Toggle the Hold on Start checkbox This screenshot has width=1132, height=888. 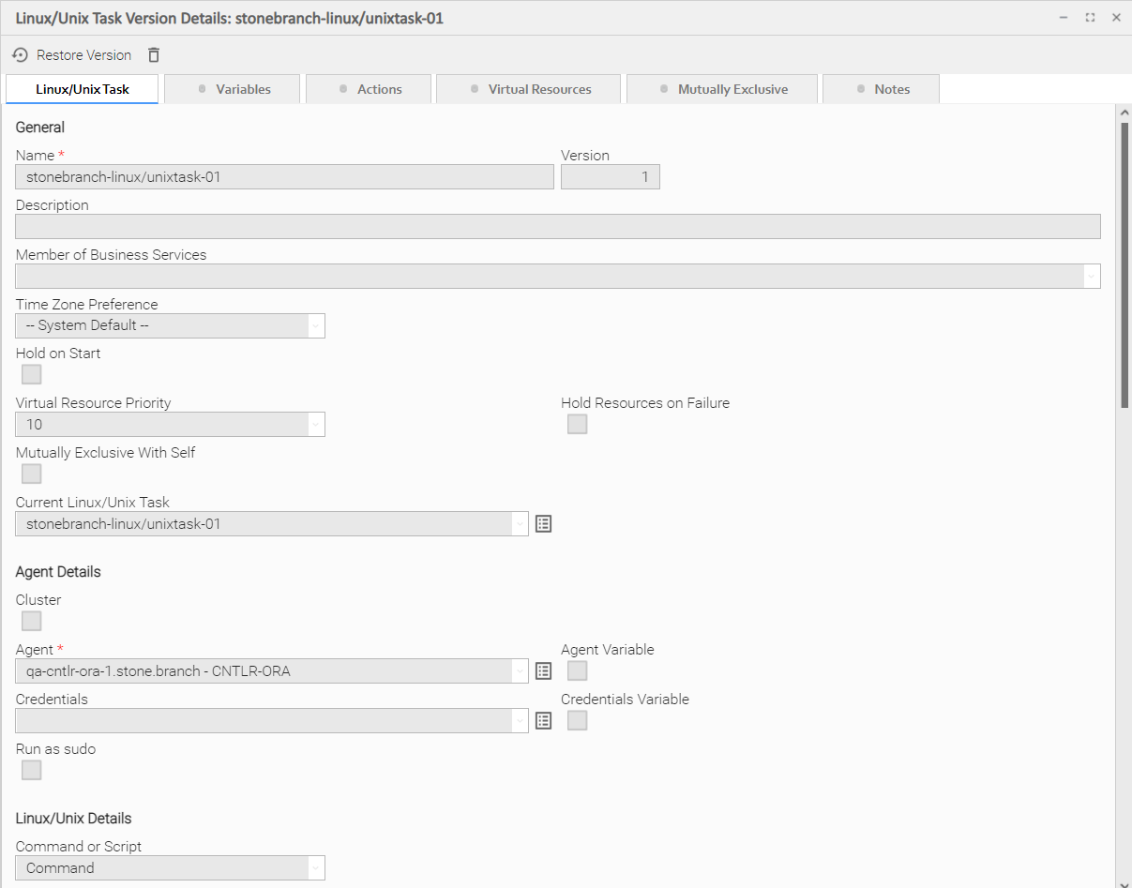32,375
